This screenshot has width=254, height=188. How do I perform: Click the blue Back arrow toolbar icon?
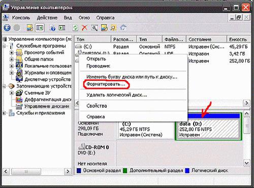coord(7,28)
